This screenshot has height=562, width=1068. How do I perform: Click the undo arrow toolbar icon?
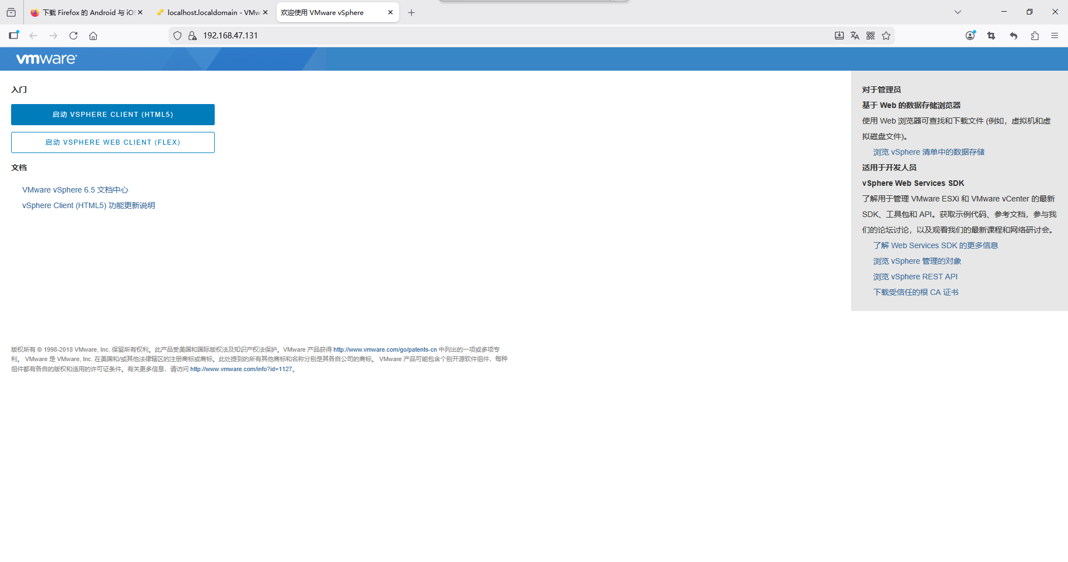click(x=1013, y=36)
